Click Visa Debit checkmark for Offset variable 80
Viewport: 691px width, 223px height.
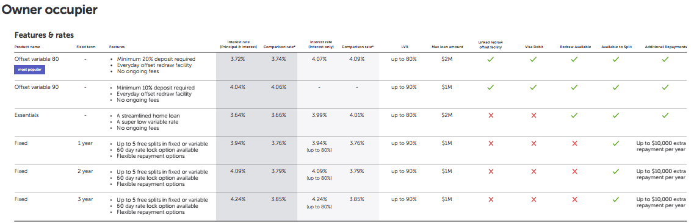click(534, 59)
